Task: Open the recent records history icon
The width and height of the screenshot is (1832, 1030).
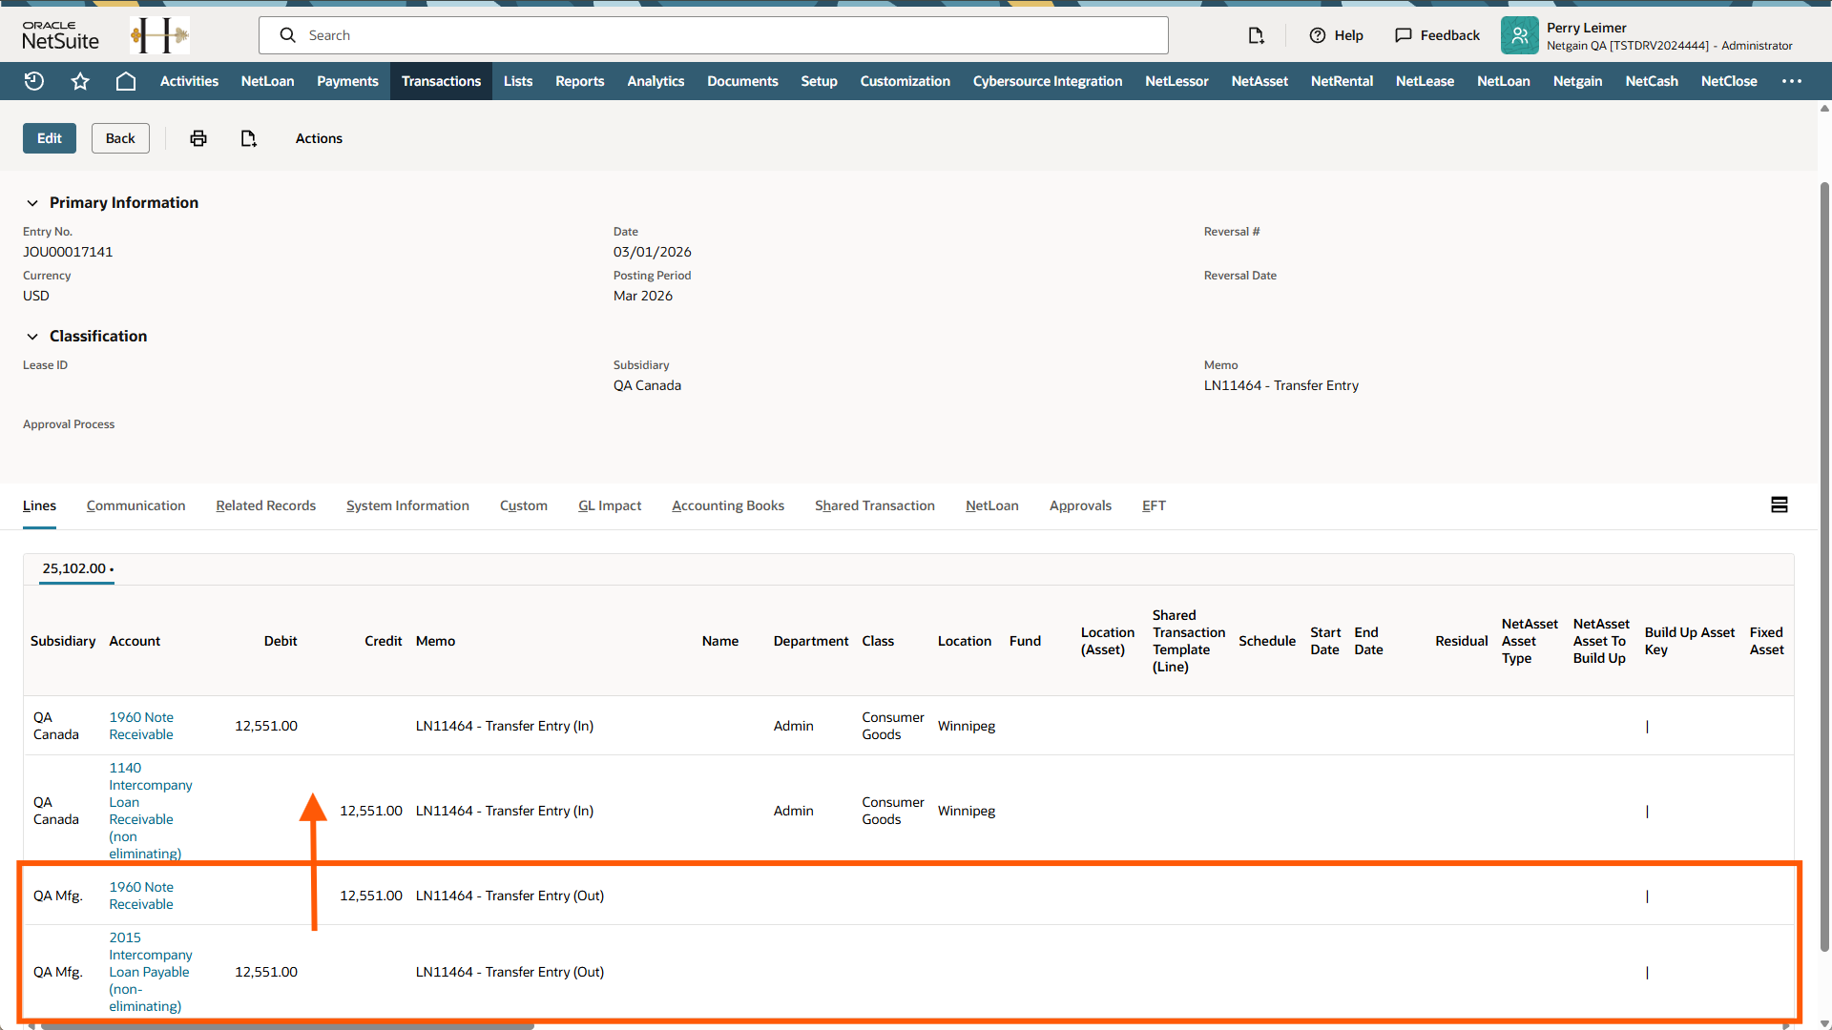Action: [x=34, y=81]
